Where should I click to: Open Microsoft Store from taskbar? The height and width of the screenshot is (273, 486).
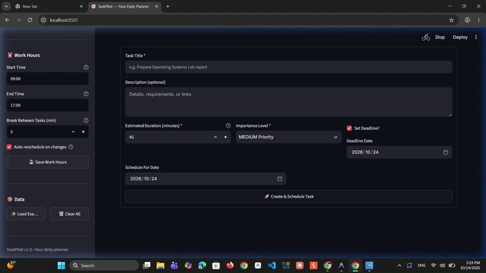pyautogui.click(x=216, y=266)
